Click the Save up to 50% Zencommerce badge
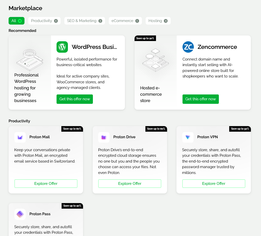Screen dimensions: 261x236 145,38
